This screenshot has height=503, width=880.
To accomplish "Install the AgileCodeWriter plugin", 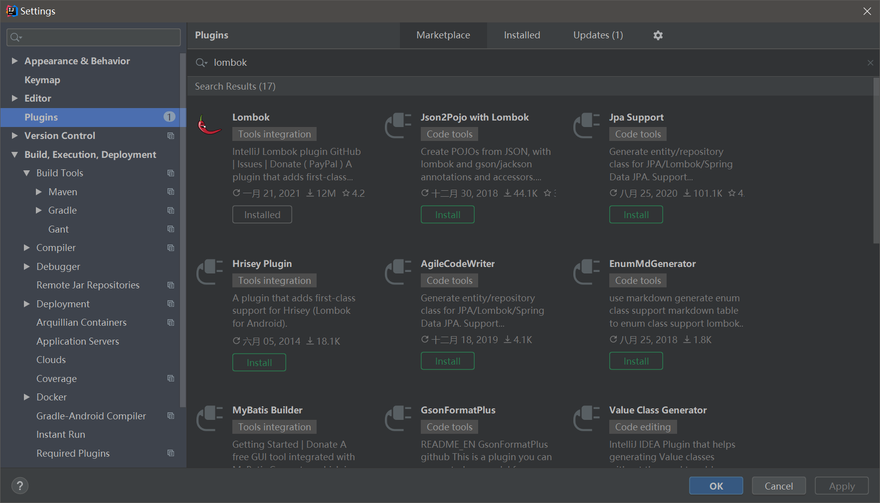I will tap(447, 361).
